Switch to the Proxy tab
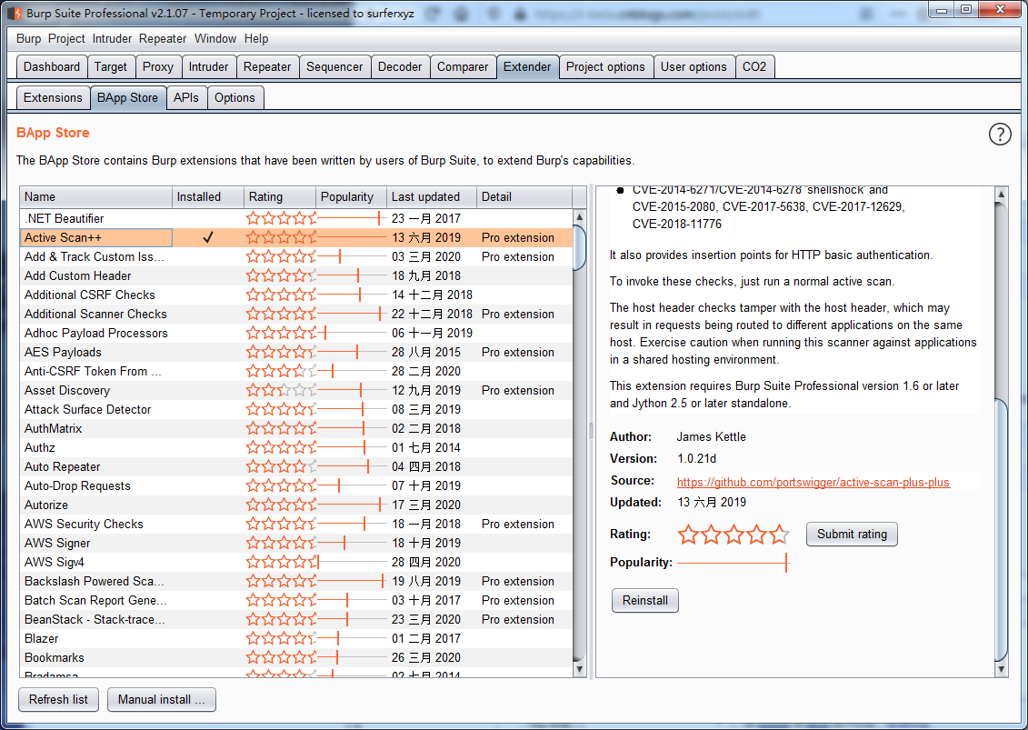Screen dimensions: 1028x730 coord(158,67)
